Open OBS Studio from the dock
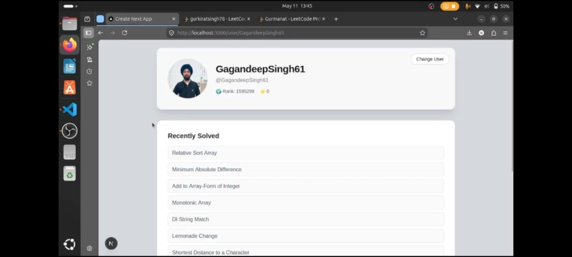 (x=69, y=131)
